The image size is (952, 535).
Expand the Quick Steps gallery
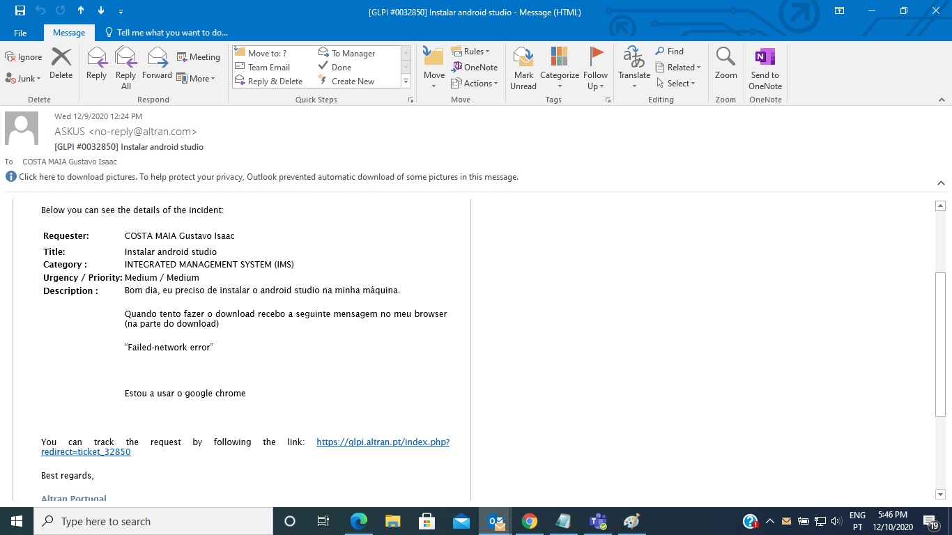406,82
